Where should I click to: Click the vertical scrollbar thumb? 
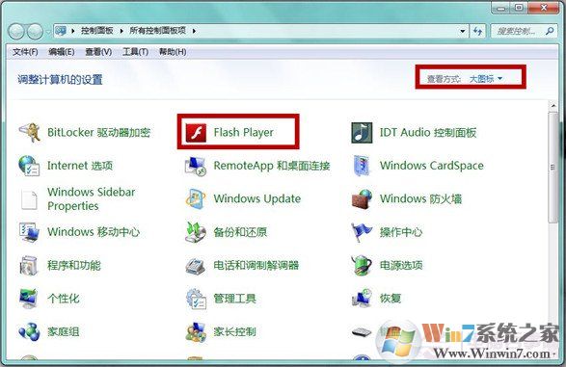pos(553,167)
